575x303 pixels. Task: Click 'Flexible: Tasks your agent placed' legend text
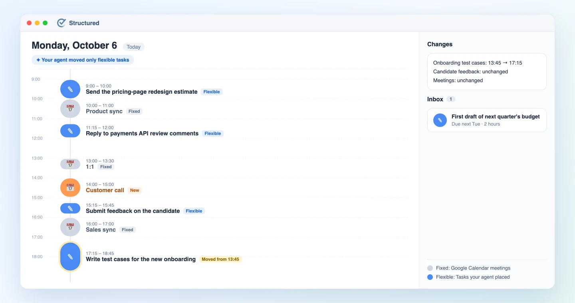pos(473,277)
